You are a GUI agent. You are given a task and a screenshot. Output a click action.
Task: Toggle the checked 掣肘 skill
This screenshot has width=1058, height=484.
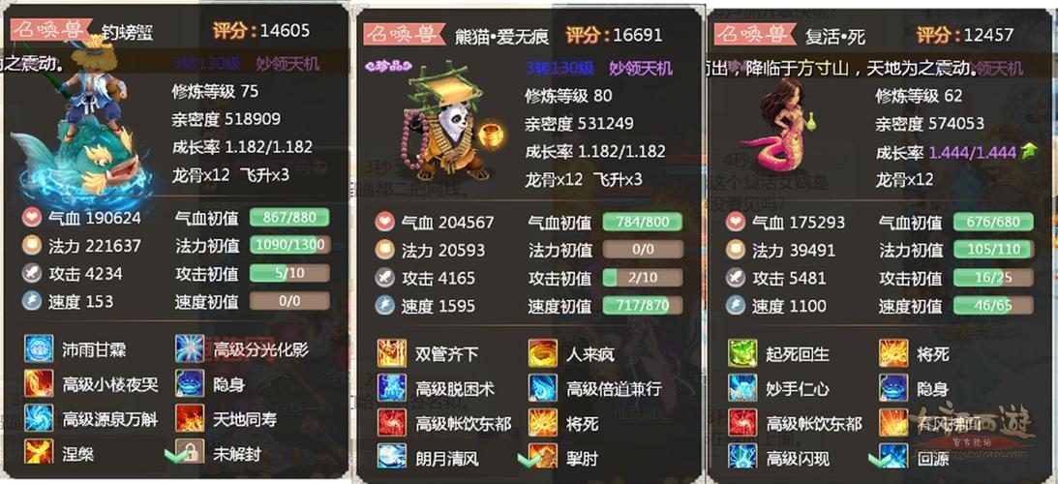542,457
